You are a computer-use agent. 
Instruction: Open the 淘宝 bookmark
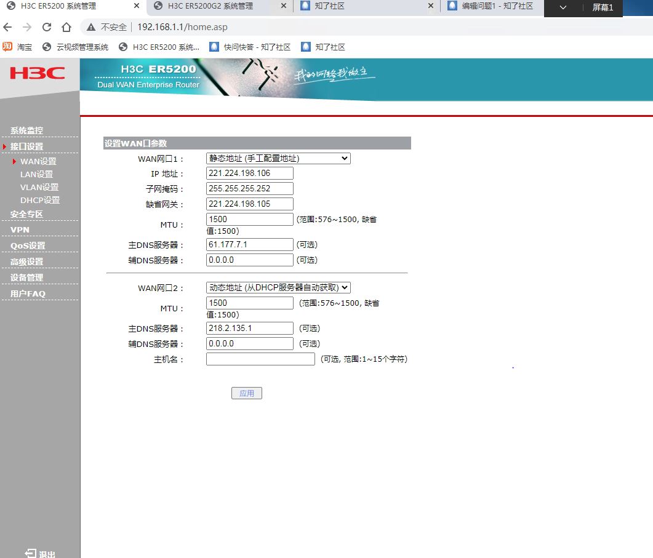17,47
